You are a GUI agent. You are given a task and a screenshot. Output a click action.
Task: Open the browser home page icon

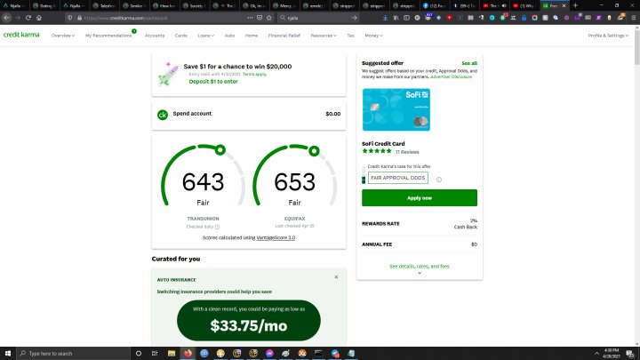[39, 18]
